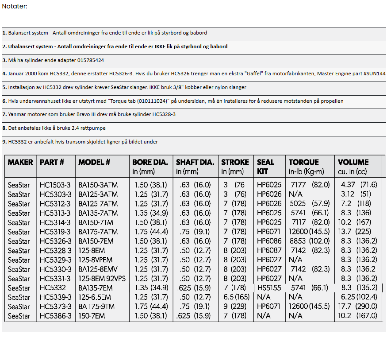Click part number HC5326-3 in table
The width and height of the screenshot is (391, 338).
pyautogui.click(x=55, y=241)
